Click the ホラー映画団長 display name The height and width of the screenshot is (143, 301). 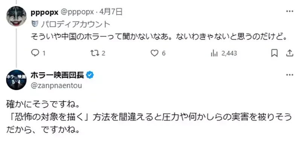click(x=58, y=75)
